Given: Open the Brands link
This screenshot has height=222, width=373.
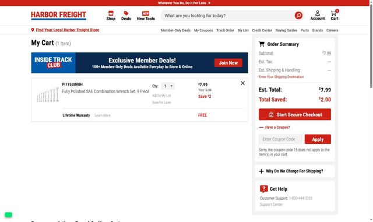Looking at the screenshot, I should tap(317, 30).
